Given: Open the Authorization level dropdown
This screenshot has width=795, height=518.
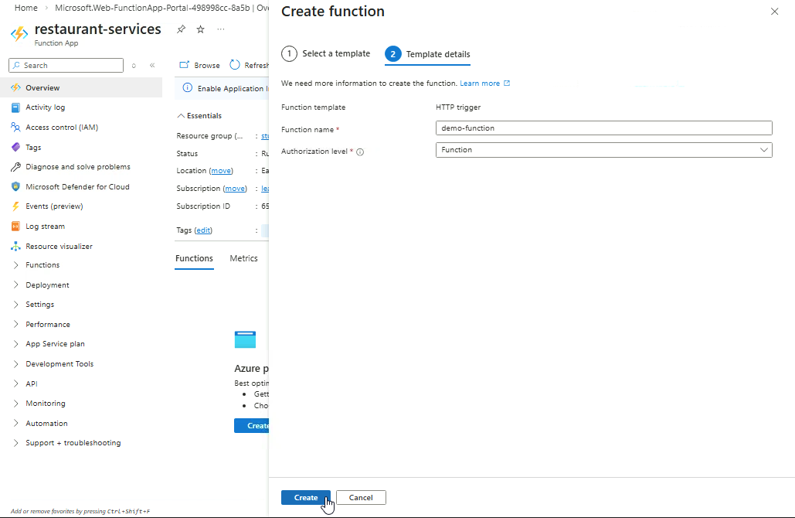Looking at the screenshot, I should point(603,150).
